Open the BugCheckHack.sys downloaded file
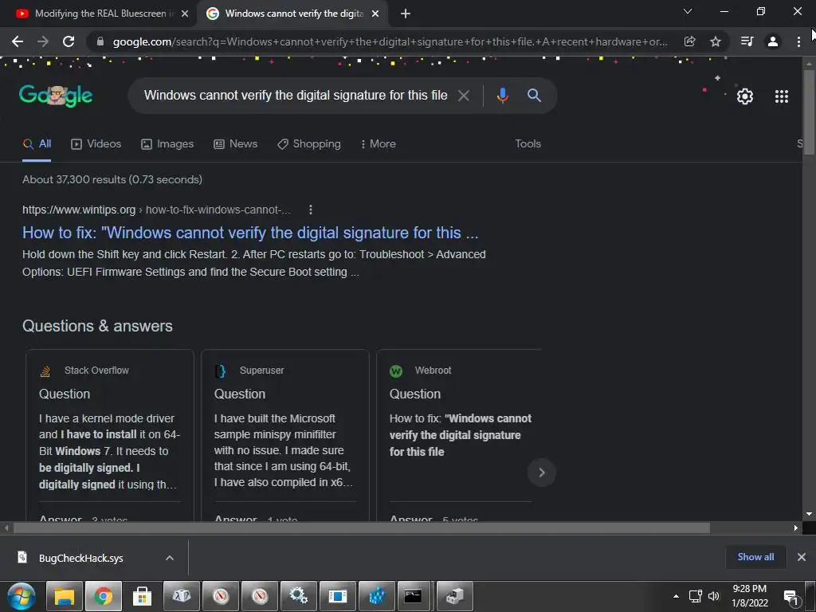This screenshot has height=612, width=816. (x=80, y=558)
